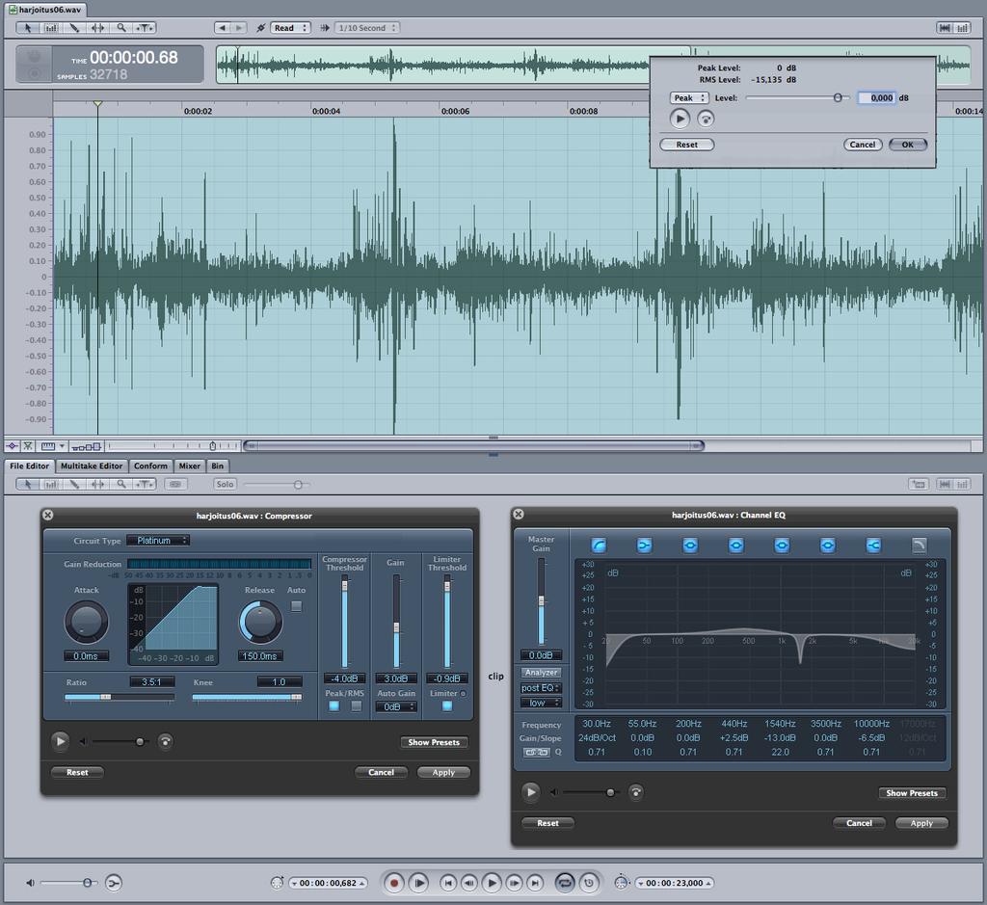The image size is (987, 905).
Task: Jump to the end with the transport button
Action: point(535,883)
